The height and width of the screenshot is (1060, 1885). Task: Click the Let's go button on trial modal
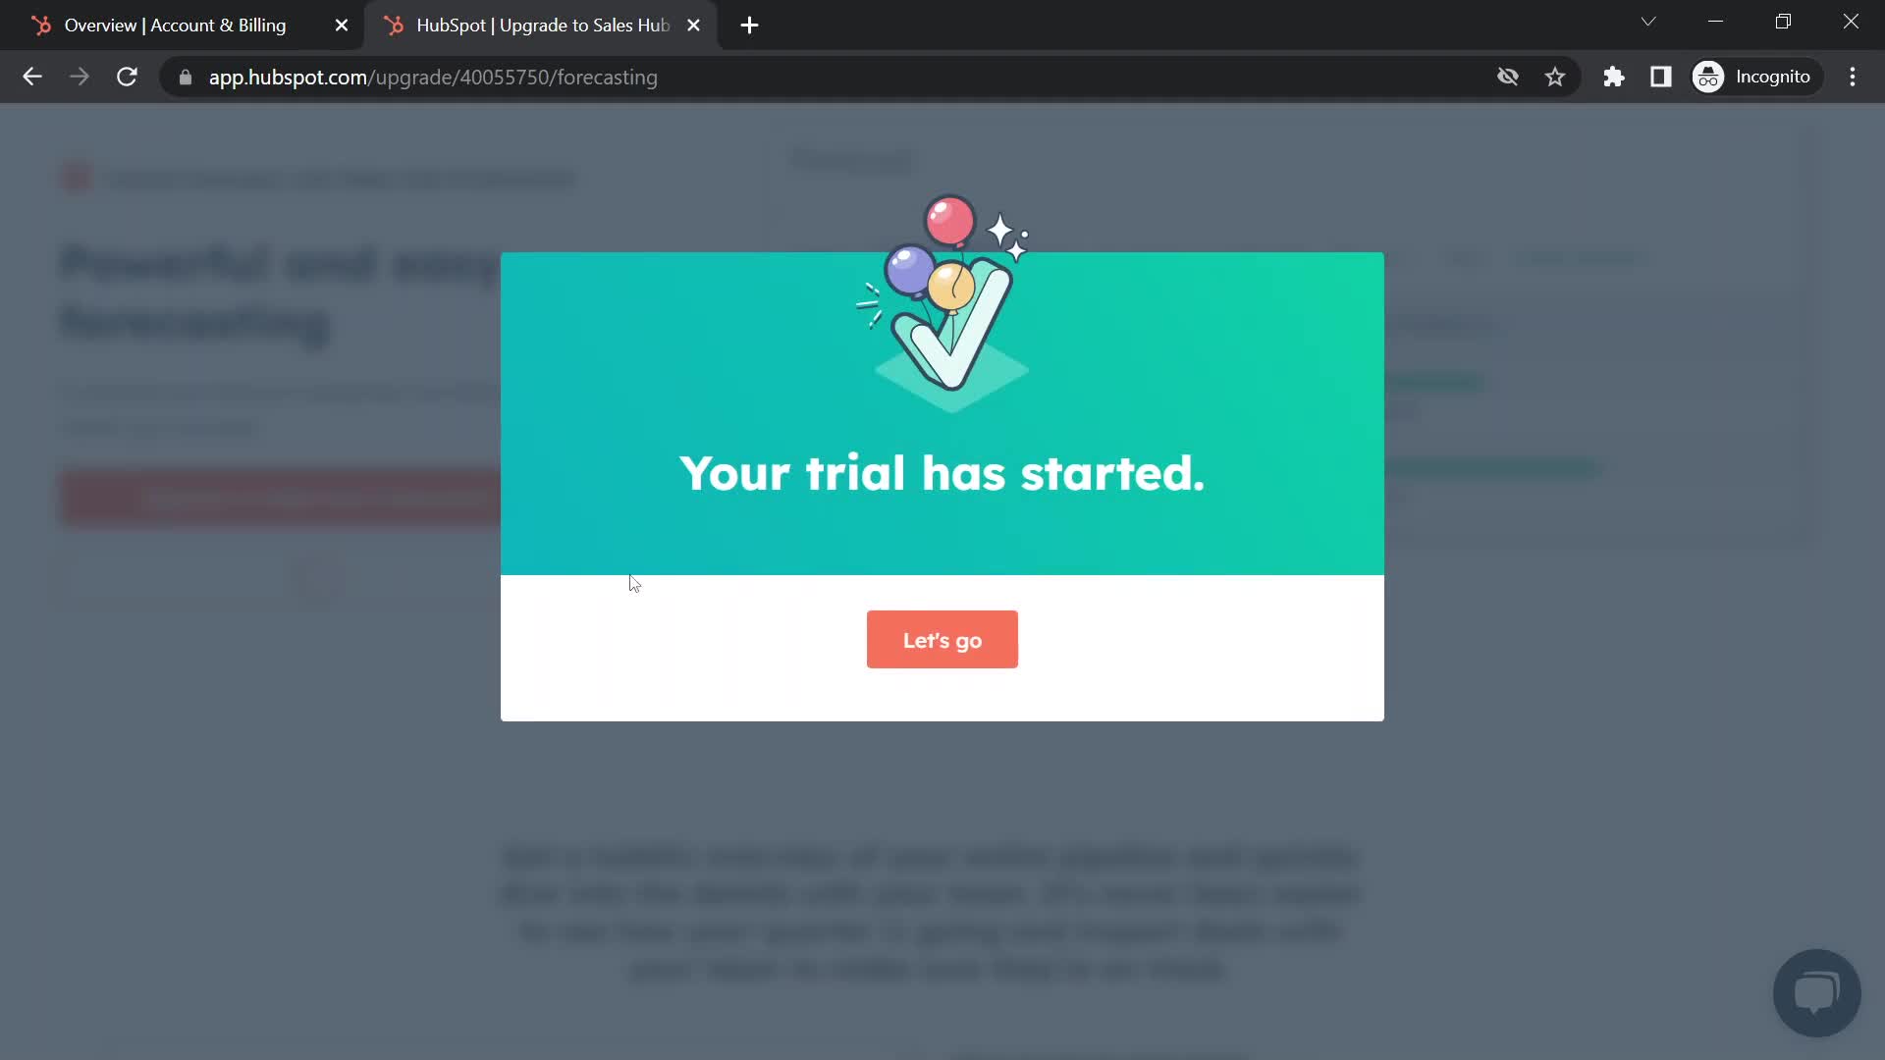(942, 639)
